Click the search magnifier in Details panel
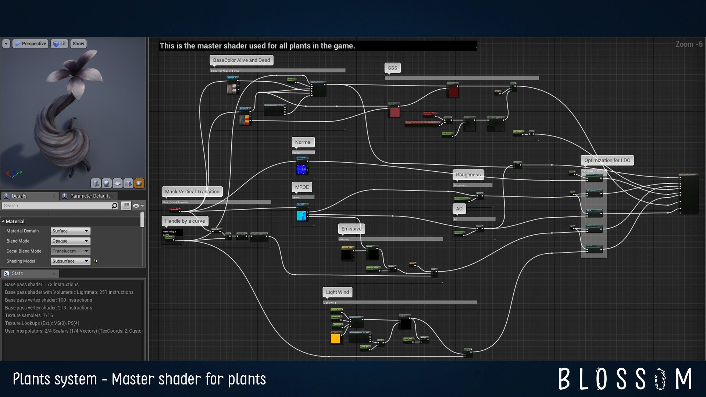 click(x=114, y=205)
